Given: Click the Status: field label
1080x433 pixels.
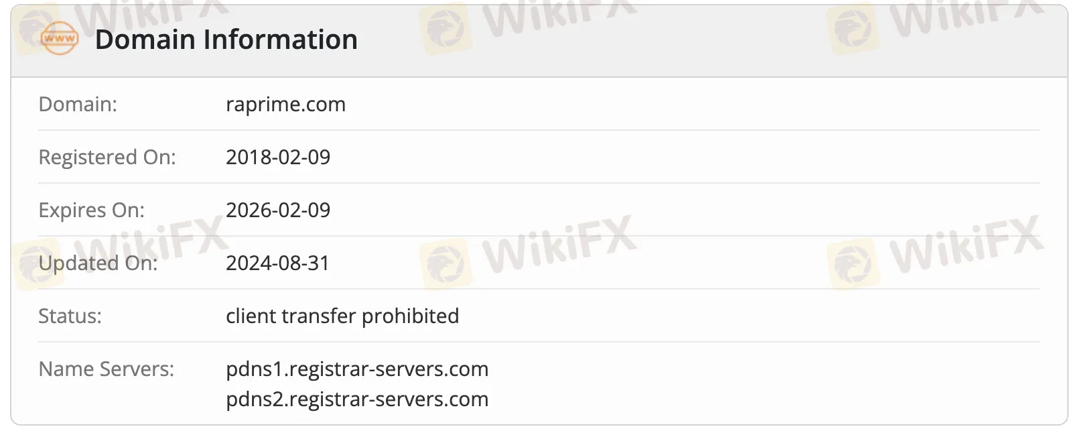Looking at the screenshot, I should 70,316.
